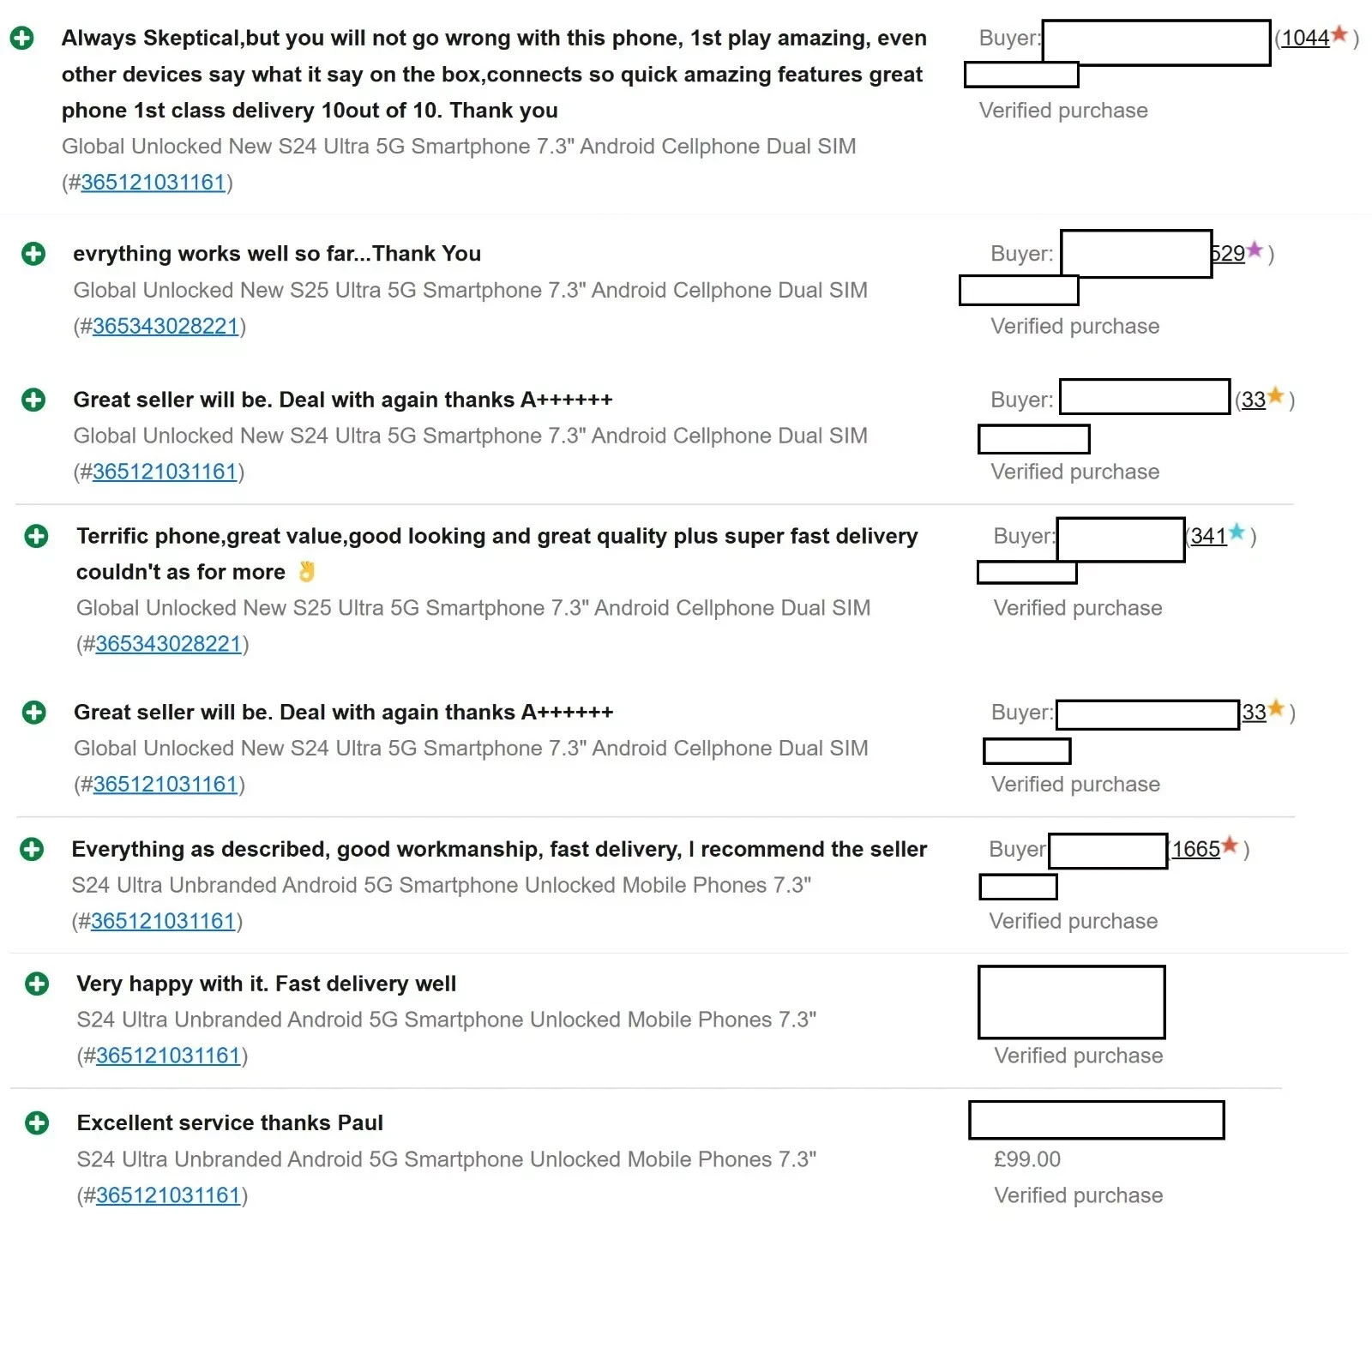The image size is (1372, 1372).
Task: Click the green plus icon beside "Very happy with it"
Action: tap(37, 984)
